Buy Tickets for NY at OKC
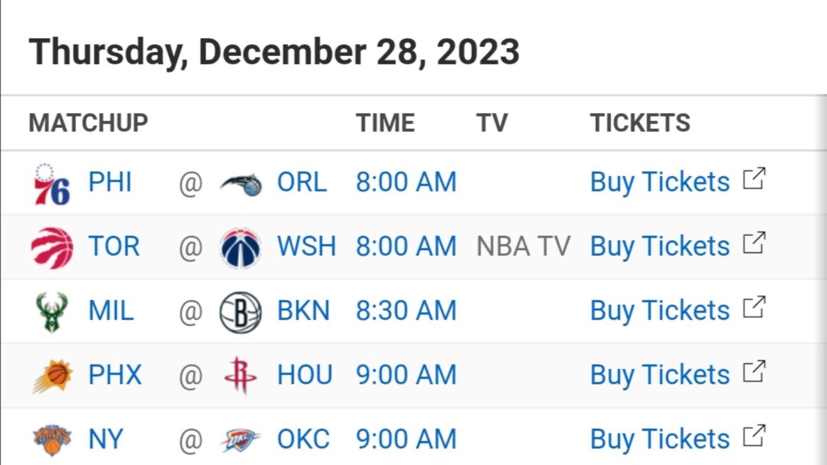827x465 pixels. tap(660, 439)
